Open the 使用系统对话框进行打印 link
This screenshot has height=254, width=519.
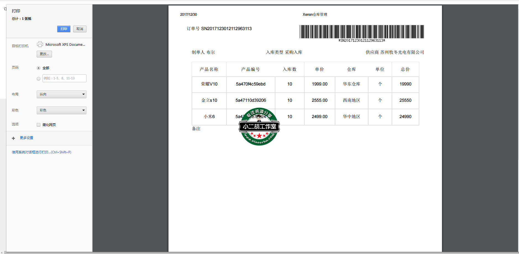coord(41,152)
